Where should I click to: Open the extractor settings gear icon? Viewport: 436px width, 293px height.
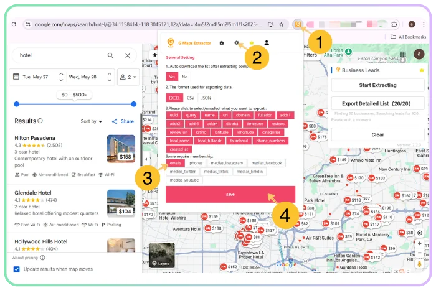coord(236,43)
